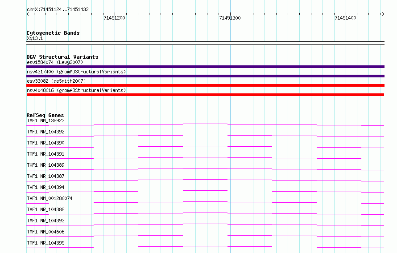Image resolution: width=397 pixels, height=253 pixels.
Task: Click the chrX:71451124..71451432 region label
Action: pos(58,10)
